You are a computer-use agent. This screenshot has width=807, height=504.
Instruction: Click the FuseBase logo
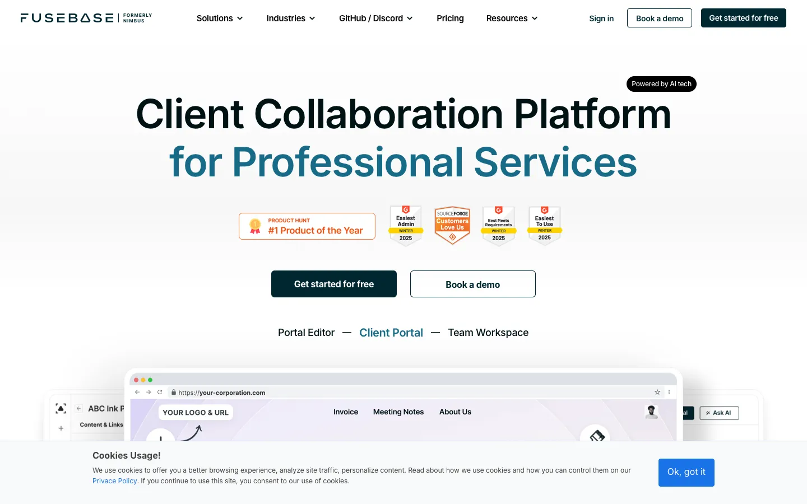[86, 18]
